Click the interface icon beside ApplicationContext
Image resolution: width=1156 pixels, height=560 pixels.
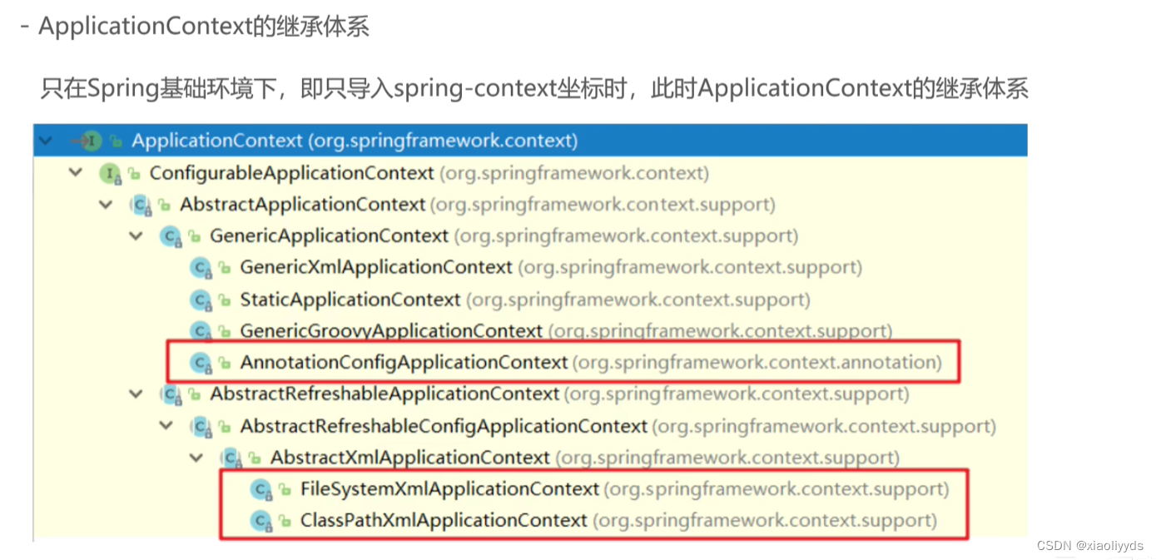(x=92, y=141)
